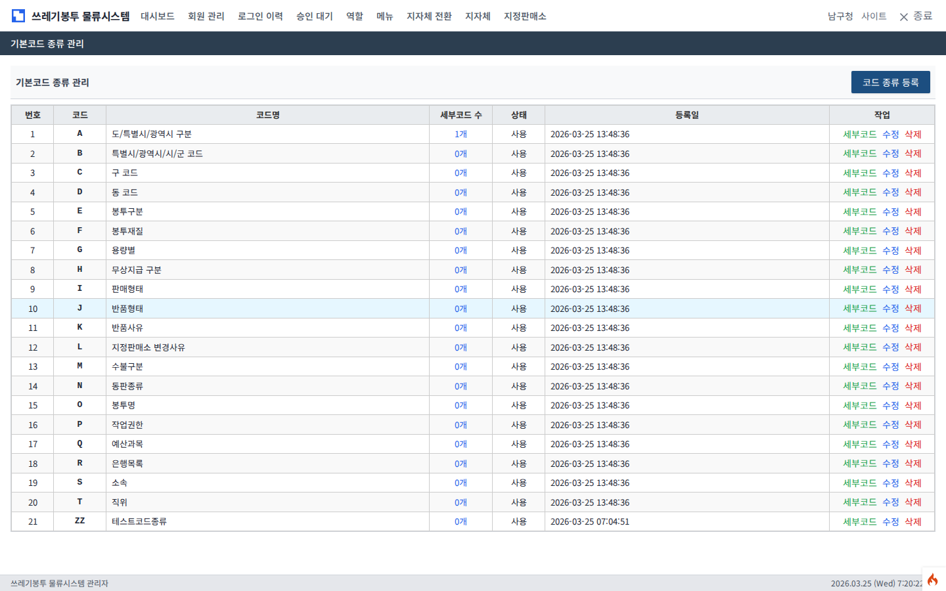Delete the 테스트코드종류 row

point(912,522)
